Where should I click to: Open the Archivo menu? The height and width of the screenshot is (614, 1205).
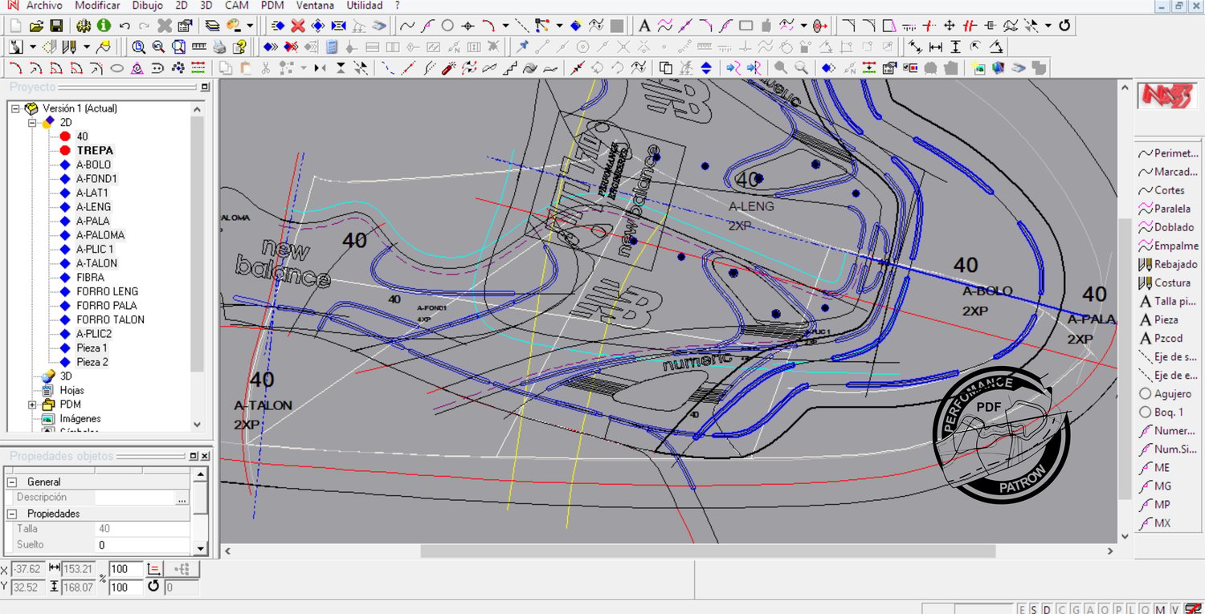click(x=44, y=6)
